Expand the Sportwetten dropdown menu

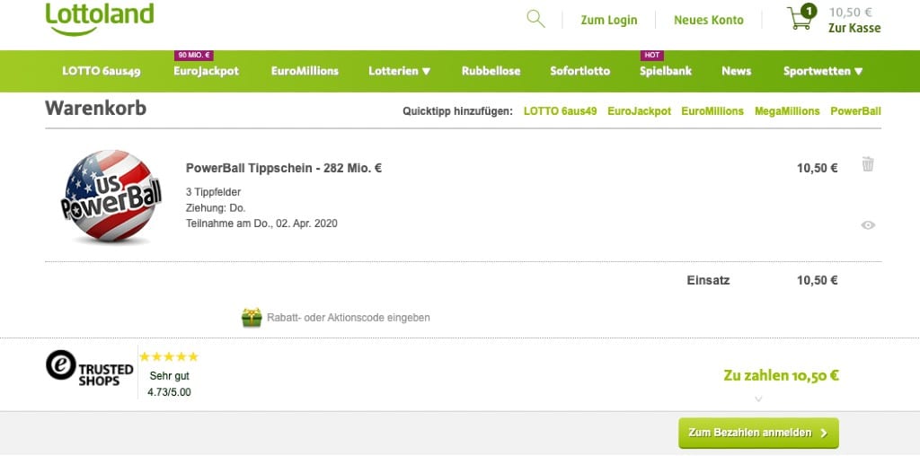point(823,71)
